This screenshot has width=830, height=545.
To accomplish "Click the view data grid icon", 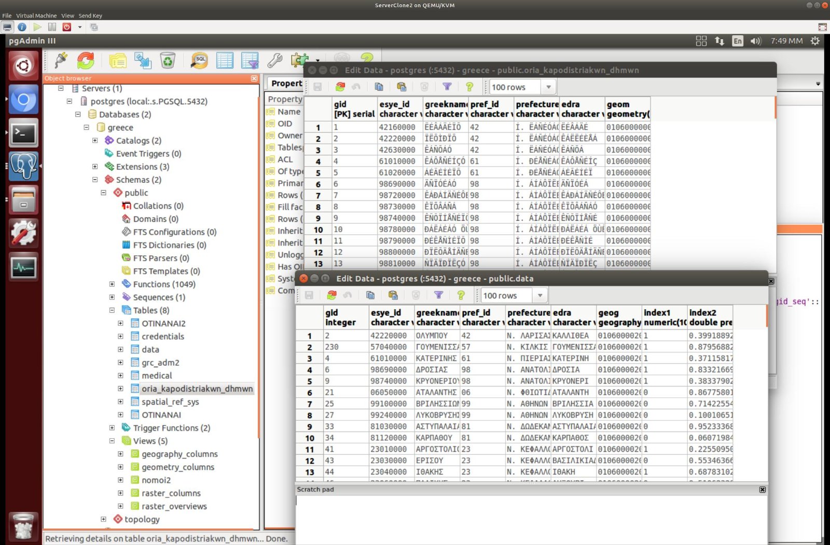I will 225,61.
